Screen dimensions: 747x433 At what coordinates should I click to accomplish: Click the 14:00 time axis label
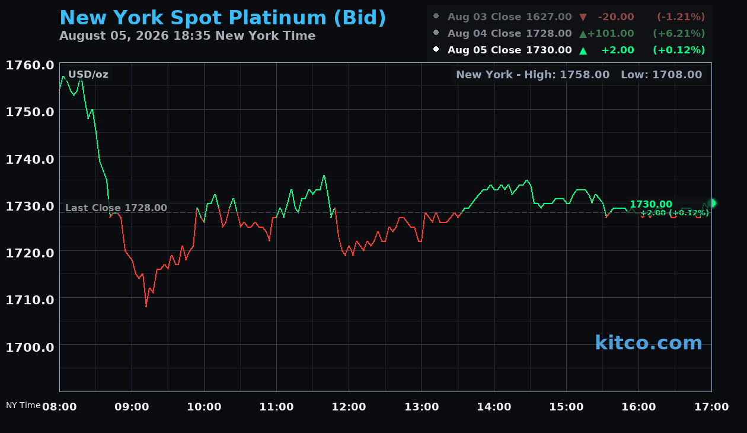click(494, 407)
